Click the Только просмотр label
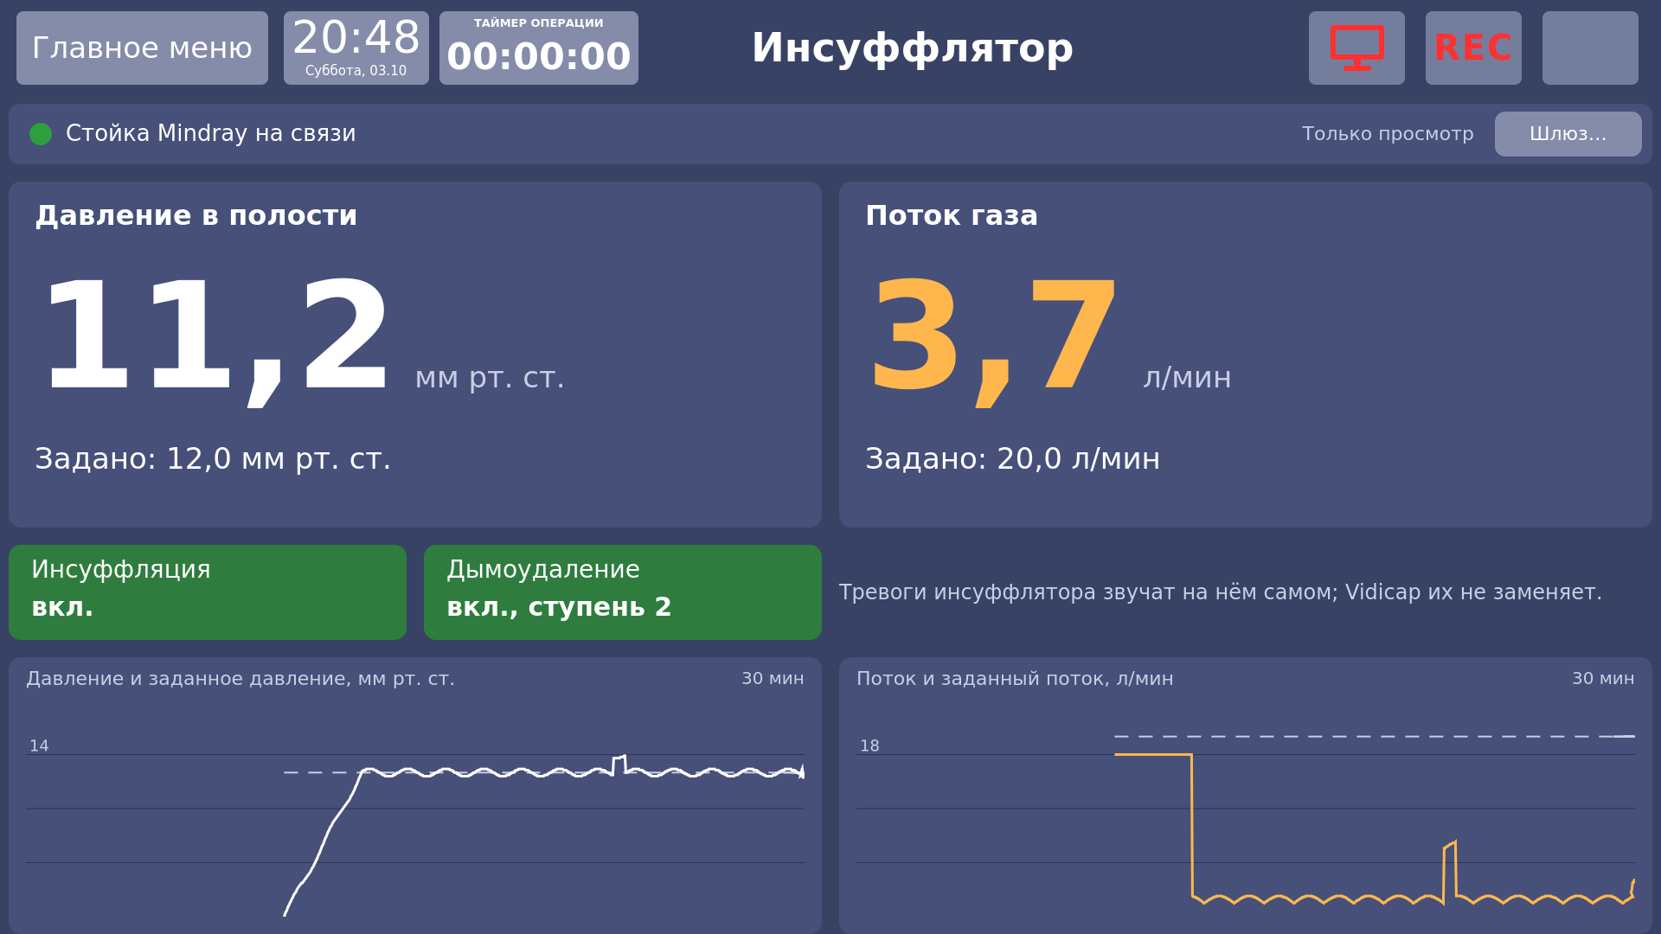The width and height of the screenshot is (1661, 934). point(1388,134)
